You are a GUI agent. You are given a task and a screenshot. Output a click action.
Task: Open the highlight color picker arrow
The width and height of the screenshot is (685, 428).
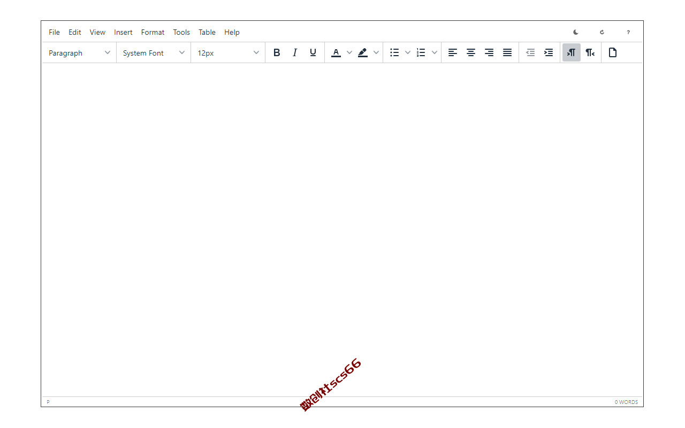pyautogui.click(x=376, y=52)
